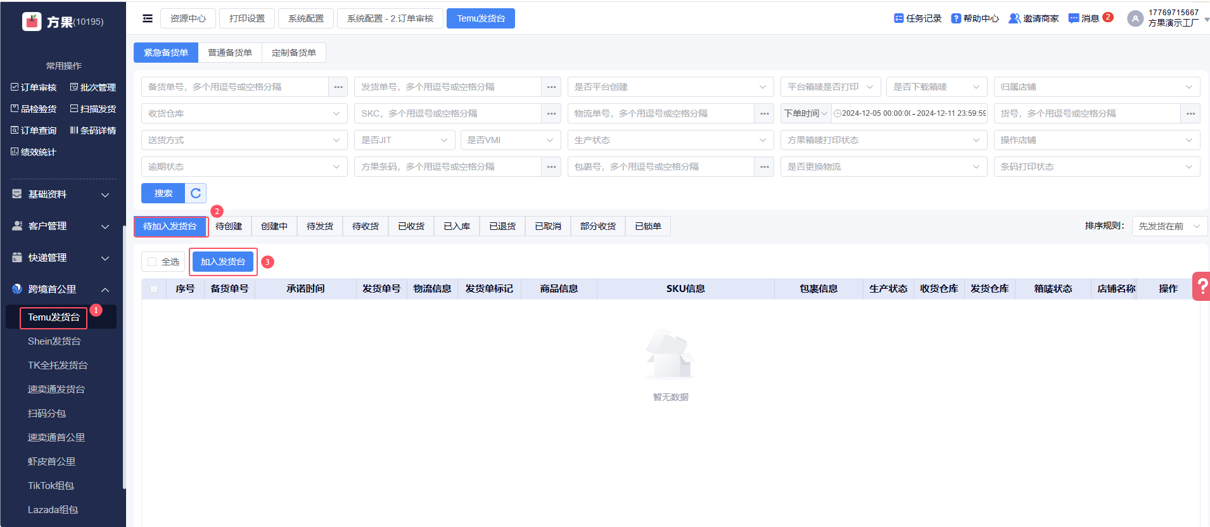Screen dimensions: 1210x527
Task: Check the 全选 select-all checkbox
Action: point(152,262)
